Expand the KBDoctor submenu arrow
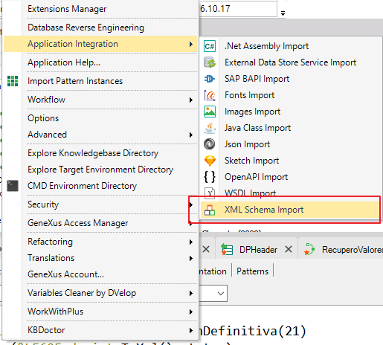The width and height of the screenshot is (383, 345). coord(191,330)
